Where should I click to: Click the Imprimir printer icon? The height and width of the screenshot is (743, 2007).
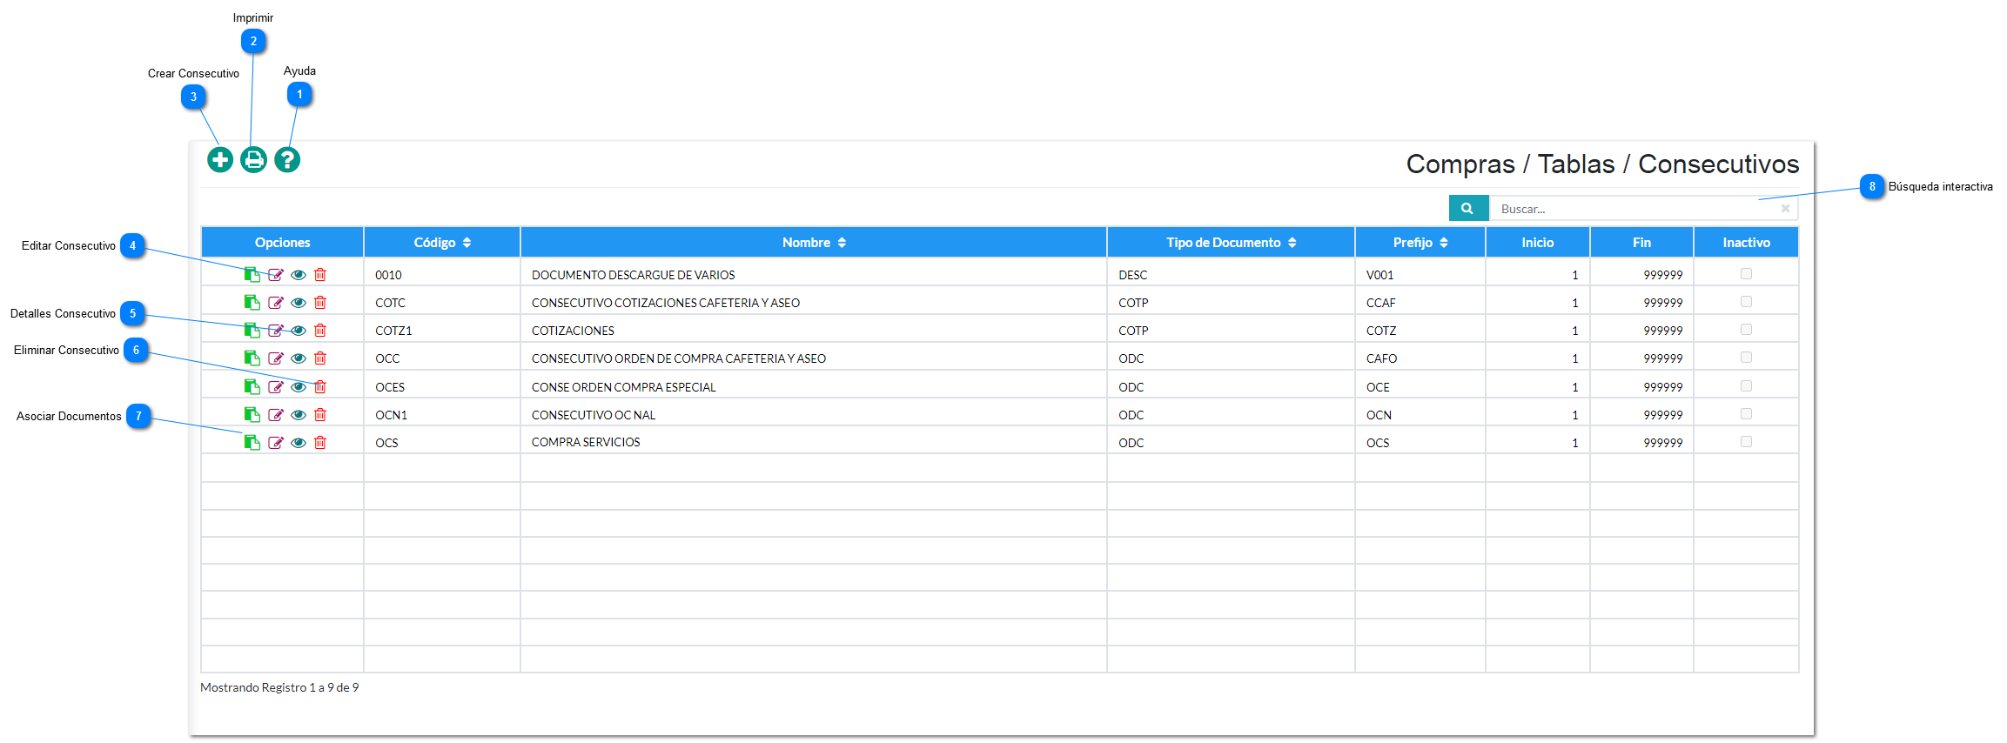(253, 160)
